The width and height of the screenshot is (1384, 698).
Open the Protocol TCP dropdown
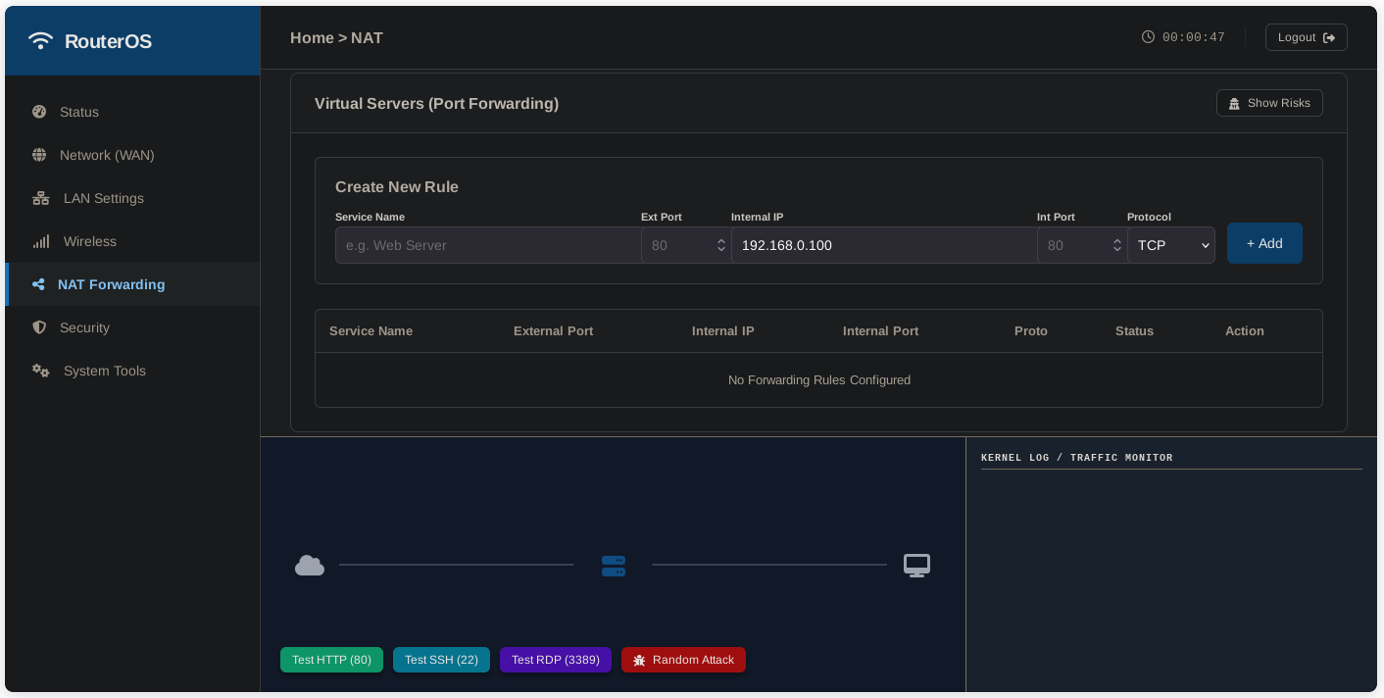tap(1171, 245)
